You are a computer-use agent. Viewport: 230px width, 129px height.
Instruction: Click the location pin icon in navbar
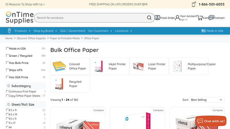(9, 31)
